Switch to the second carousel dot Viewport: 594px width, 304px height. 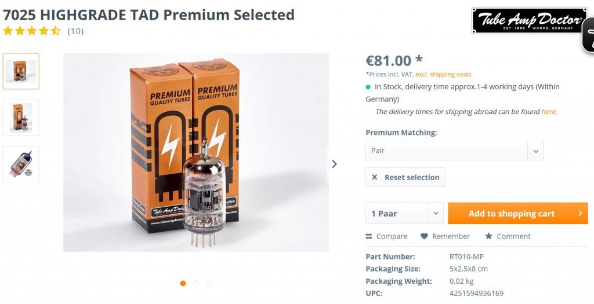pyautogui.click(x=196, y=283)
